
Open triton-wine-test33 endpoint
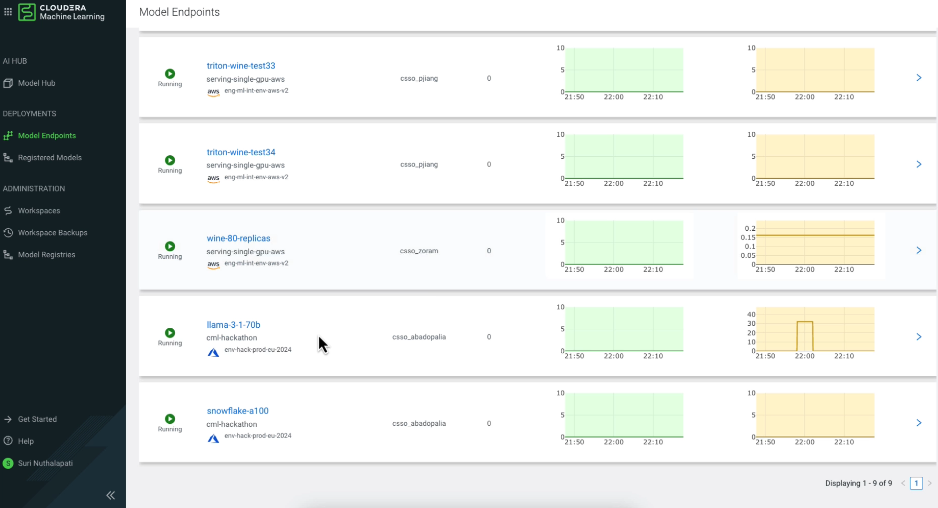241,65
